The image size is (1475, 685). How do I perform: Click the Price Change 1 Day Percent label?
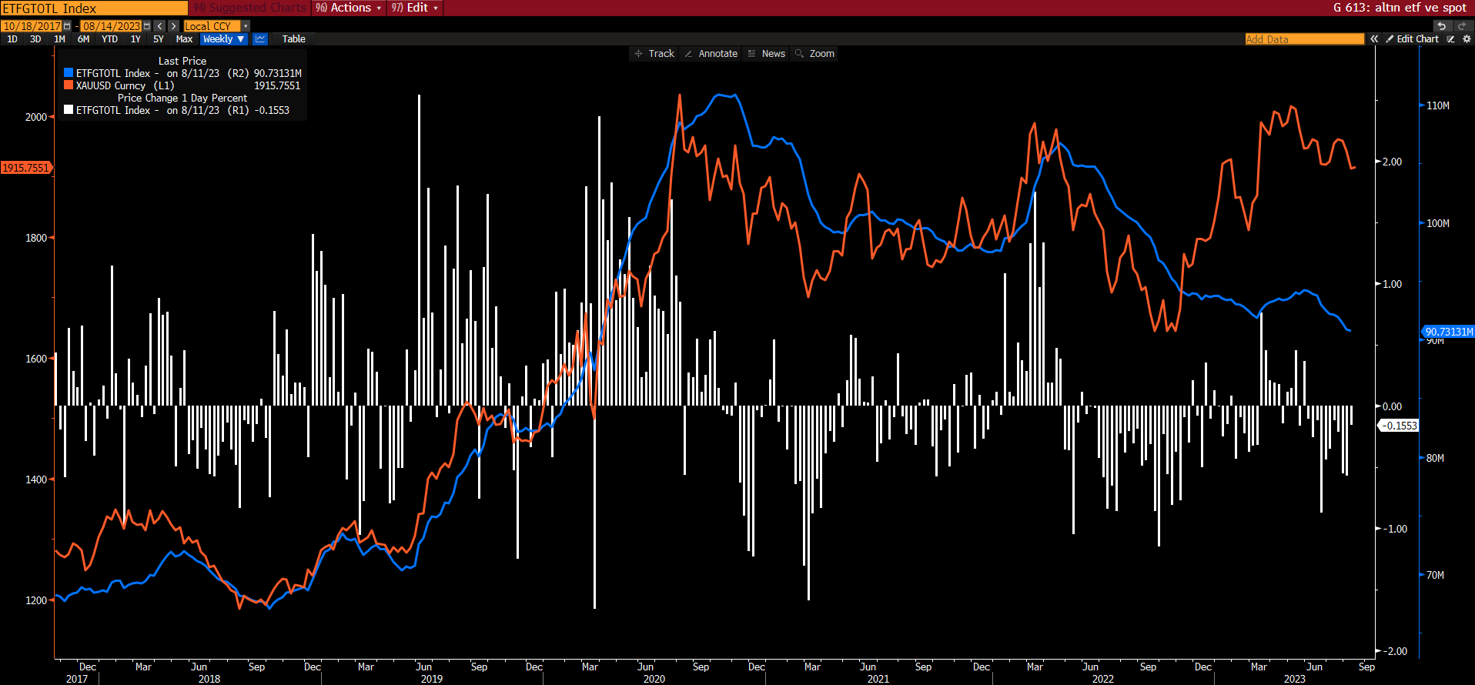click(182, 98)
